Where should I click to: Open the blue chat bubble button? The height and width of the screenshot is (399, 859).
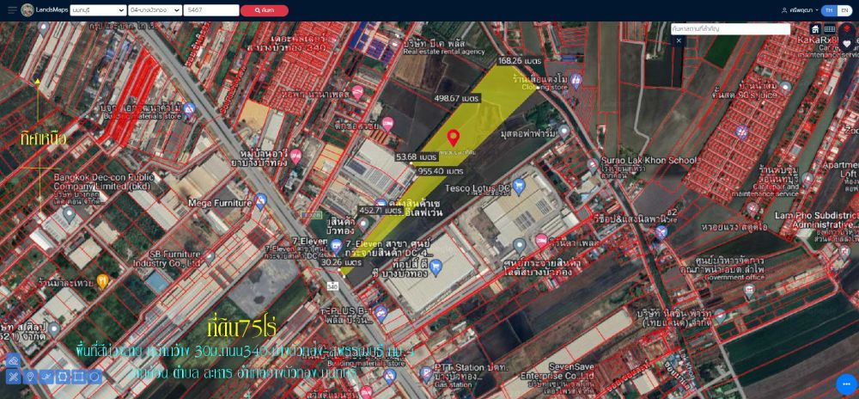(846, 384)
